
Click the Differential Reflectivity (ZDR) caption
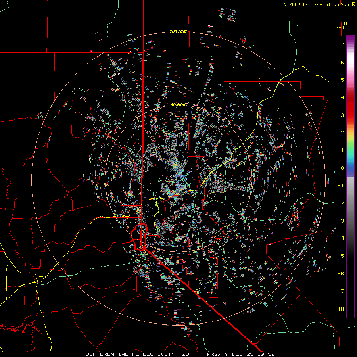pyautogui.click(x=141, y=354)
